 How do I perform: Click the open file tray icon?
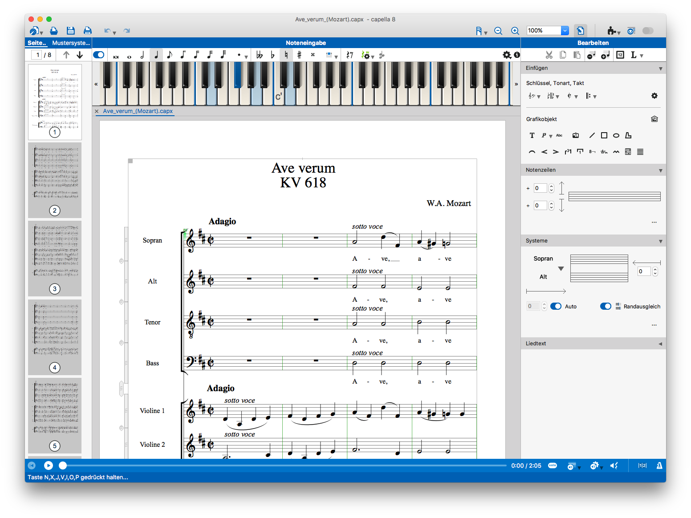click(54, 31)
